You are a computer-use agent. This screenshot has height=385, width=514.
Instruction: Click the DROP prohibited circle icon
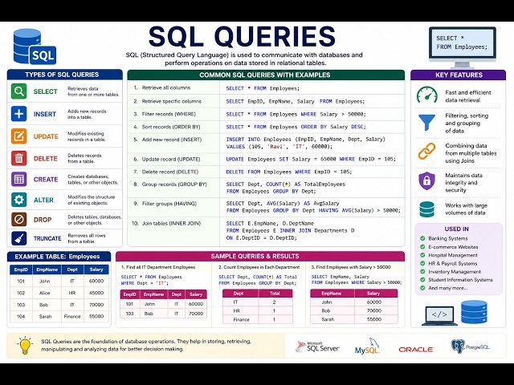pyautogui.click(x=18, y=219)
